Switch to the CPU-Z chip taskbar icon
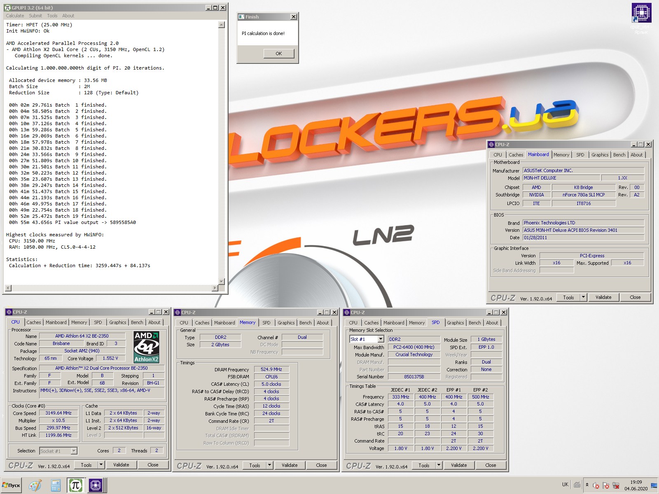The height and width of the screenshot is (494, 659). 96,485
